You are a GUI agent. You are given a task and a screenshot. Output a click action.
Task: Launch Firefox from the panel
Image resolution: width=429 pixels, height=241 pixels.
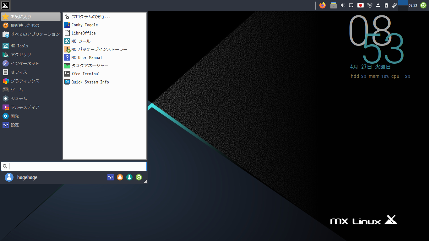[x=323, y=5]
